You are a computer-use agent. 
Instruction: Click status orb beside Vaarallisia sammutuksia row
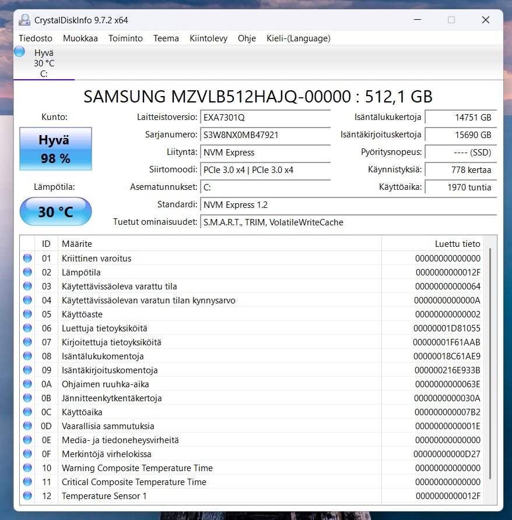27,426
